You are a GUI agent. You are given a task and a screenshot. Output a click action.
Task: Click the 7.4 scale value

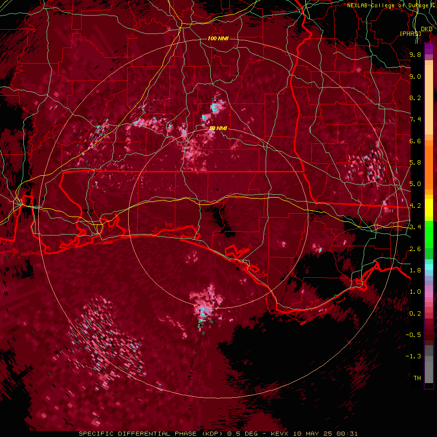click(x=415, y=119)
